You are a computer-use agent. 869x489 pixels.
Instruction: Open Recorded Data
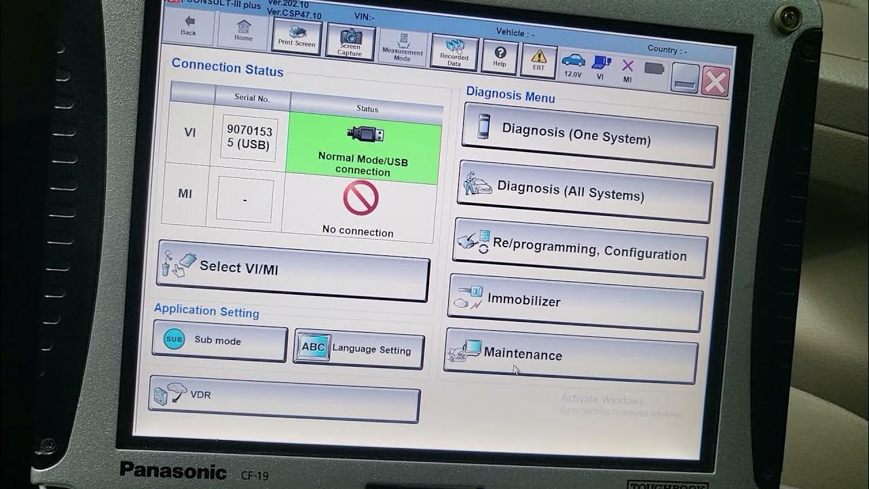pos(454,54)
